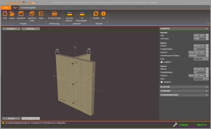The image size is (211, 129).
Task: Click the Produktinfo button
Action: [x=11, y=29]
